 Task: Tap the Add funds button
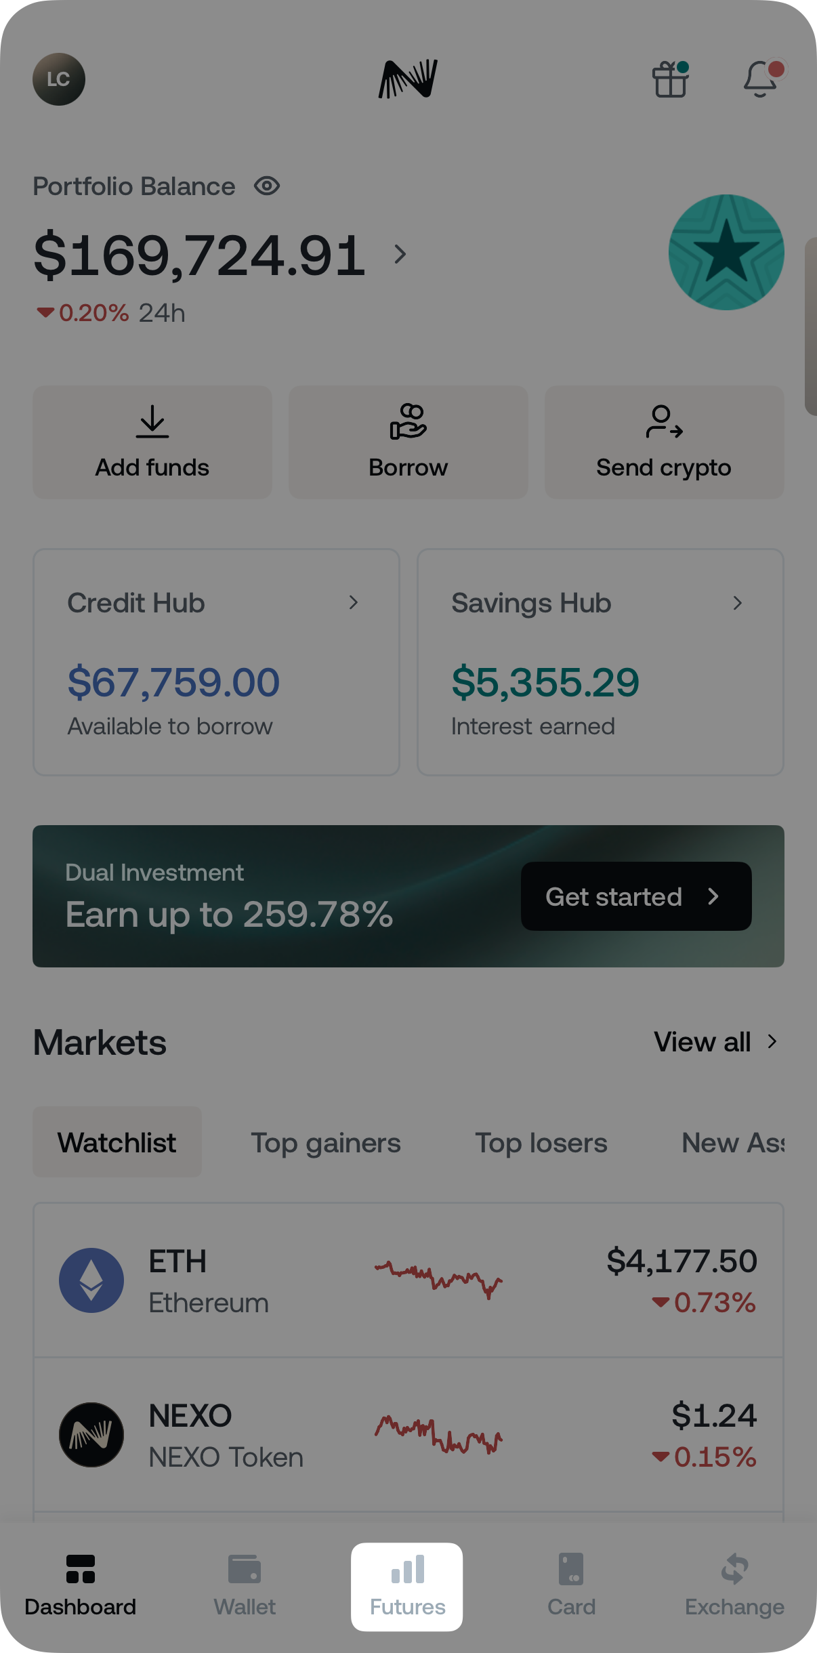pos(152,442)
